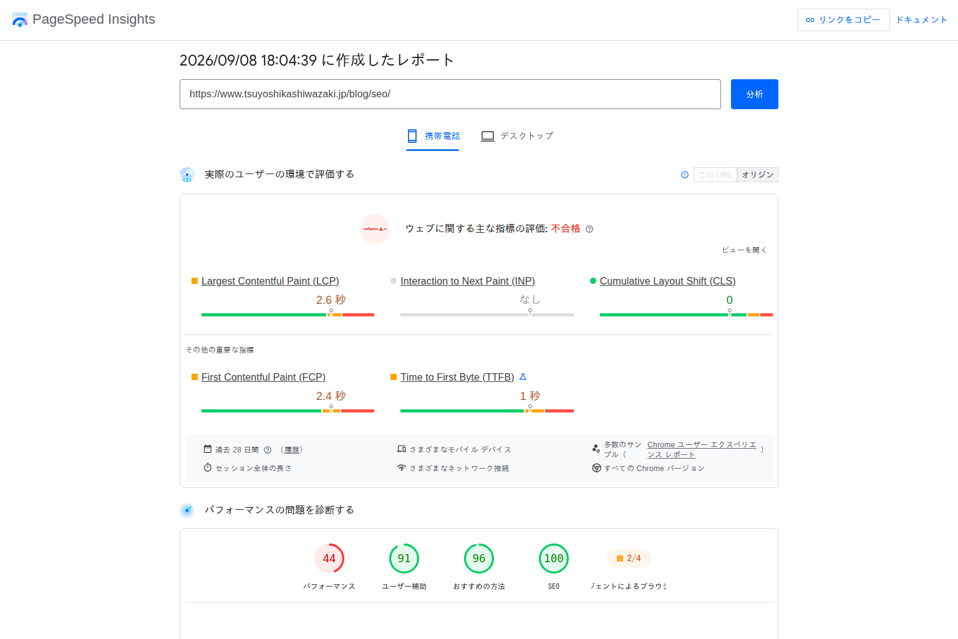
Task: Open the ドキュメント link
Action: tap(921, 20)
